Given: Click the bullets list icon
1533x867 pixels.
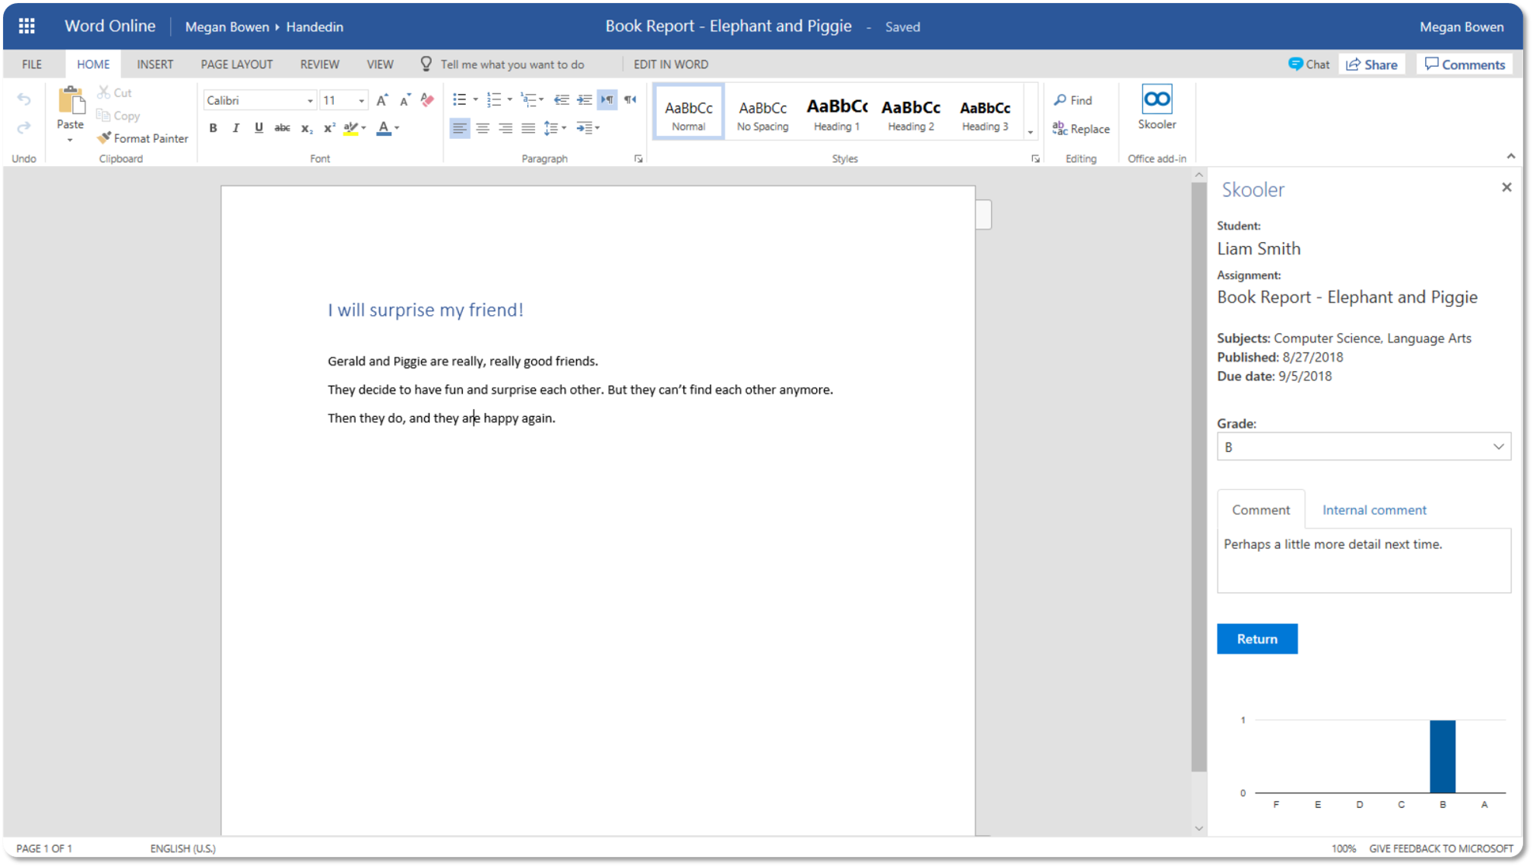Looking at the screenshot, I should point(460,99).
